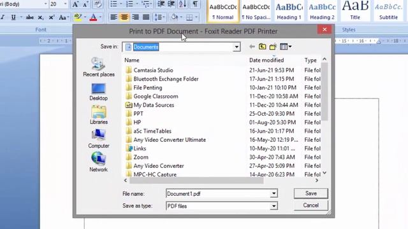Apply the Subtitle style
This screenshot has width=408, height=229.
[388, 11]
